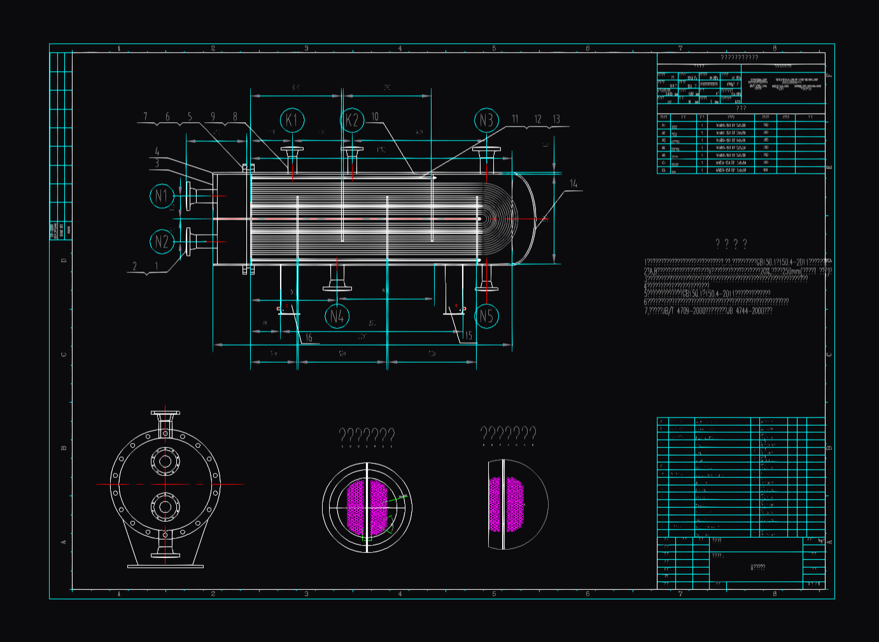This screenshot has height=642, width=879.
Task: Click zone number 4 on top border
Action: point(400,48)
